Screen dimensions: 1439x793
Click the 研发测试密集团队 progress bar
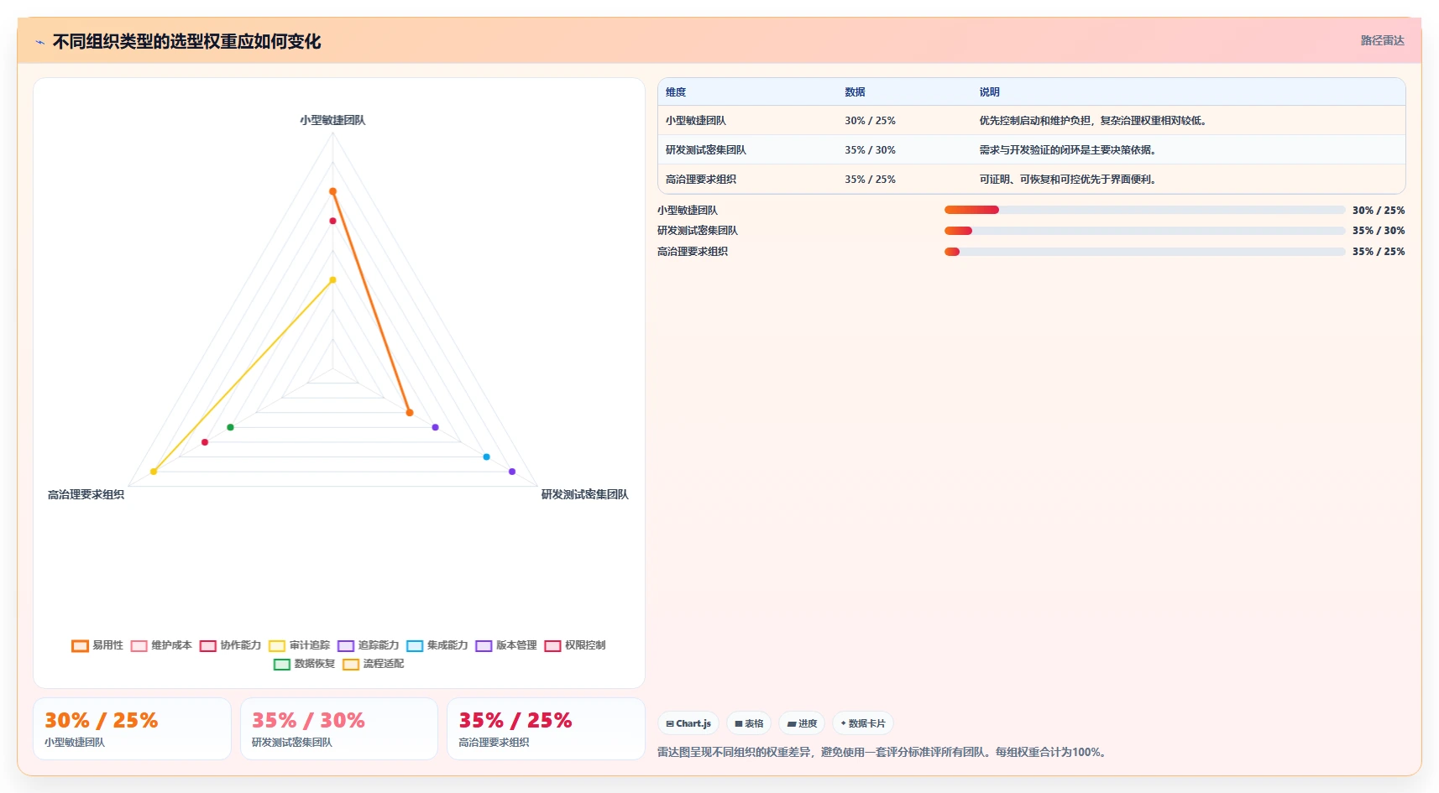click(1144, 231)
